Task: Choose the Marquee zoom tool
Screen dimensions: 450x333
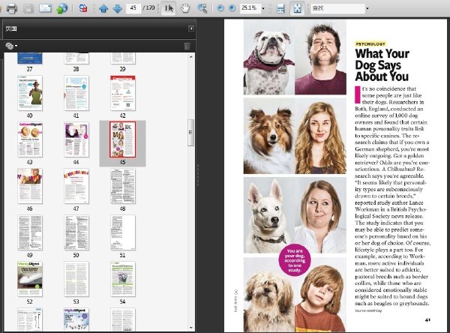Action: point(202,8)
